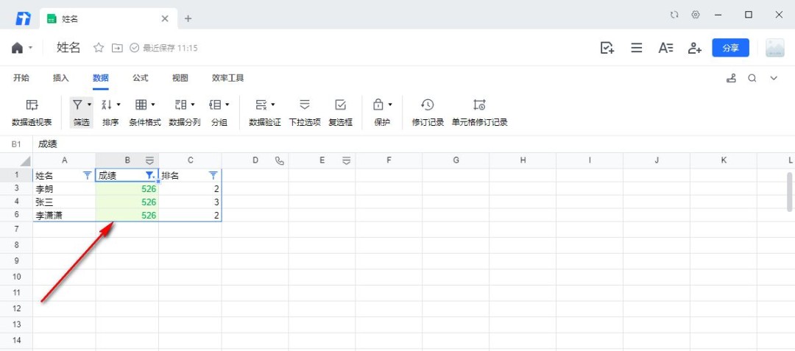Click the B1 cell name box
The image size is (795, 351).
[x=16, y=144]
